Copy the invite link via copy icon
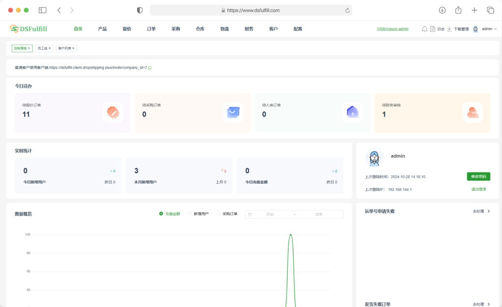 [x=150, y=68]
